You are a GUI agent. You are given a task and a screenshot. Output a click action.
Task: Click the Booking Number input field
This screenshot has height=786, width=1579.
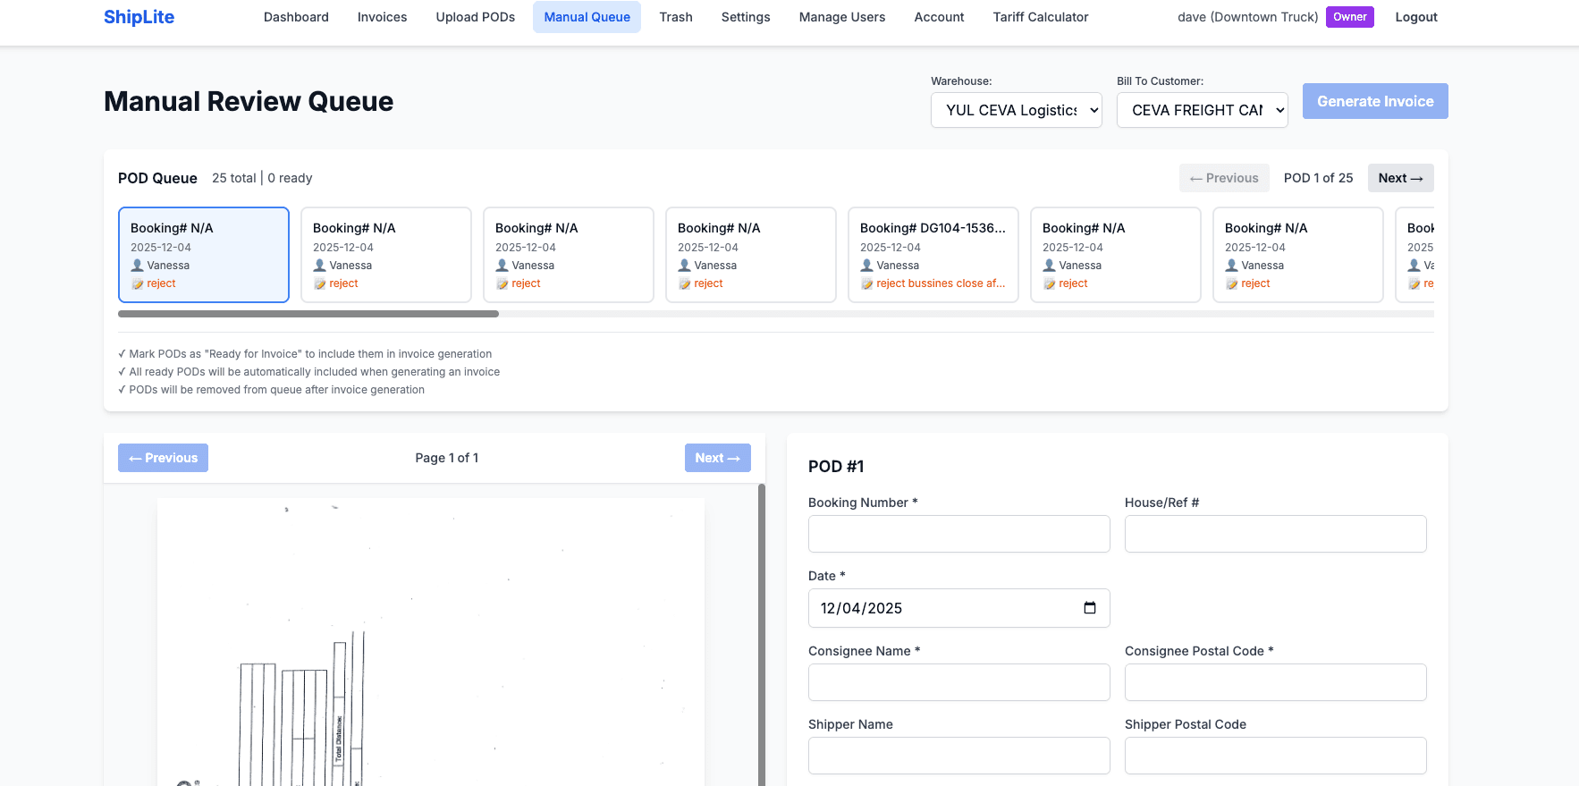click(958, 534)
